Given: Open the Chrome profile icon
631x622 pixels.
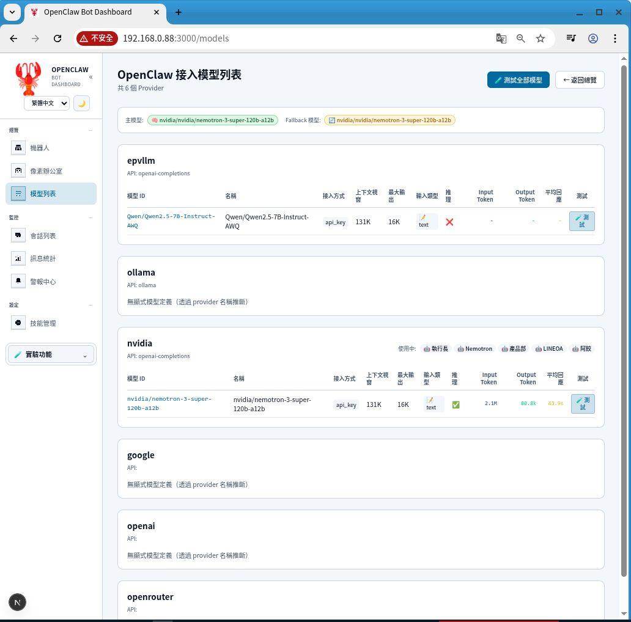Looking at the screenshot, I should 592,38.
